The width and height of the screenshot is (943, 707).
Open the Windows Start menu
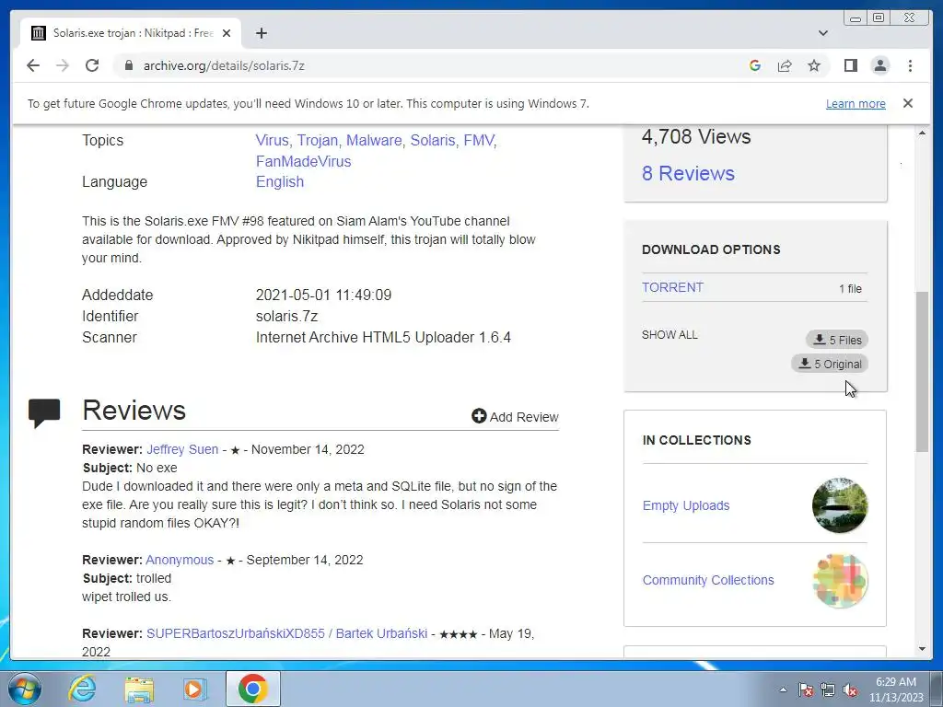tap(24, 689)
